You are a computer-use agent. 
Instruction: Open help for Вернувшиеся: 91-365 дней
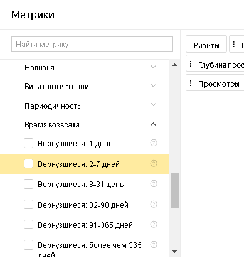[x=154, y=224]
